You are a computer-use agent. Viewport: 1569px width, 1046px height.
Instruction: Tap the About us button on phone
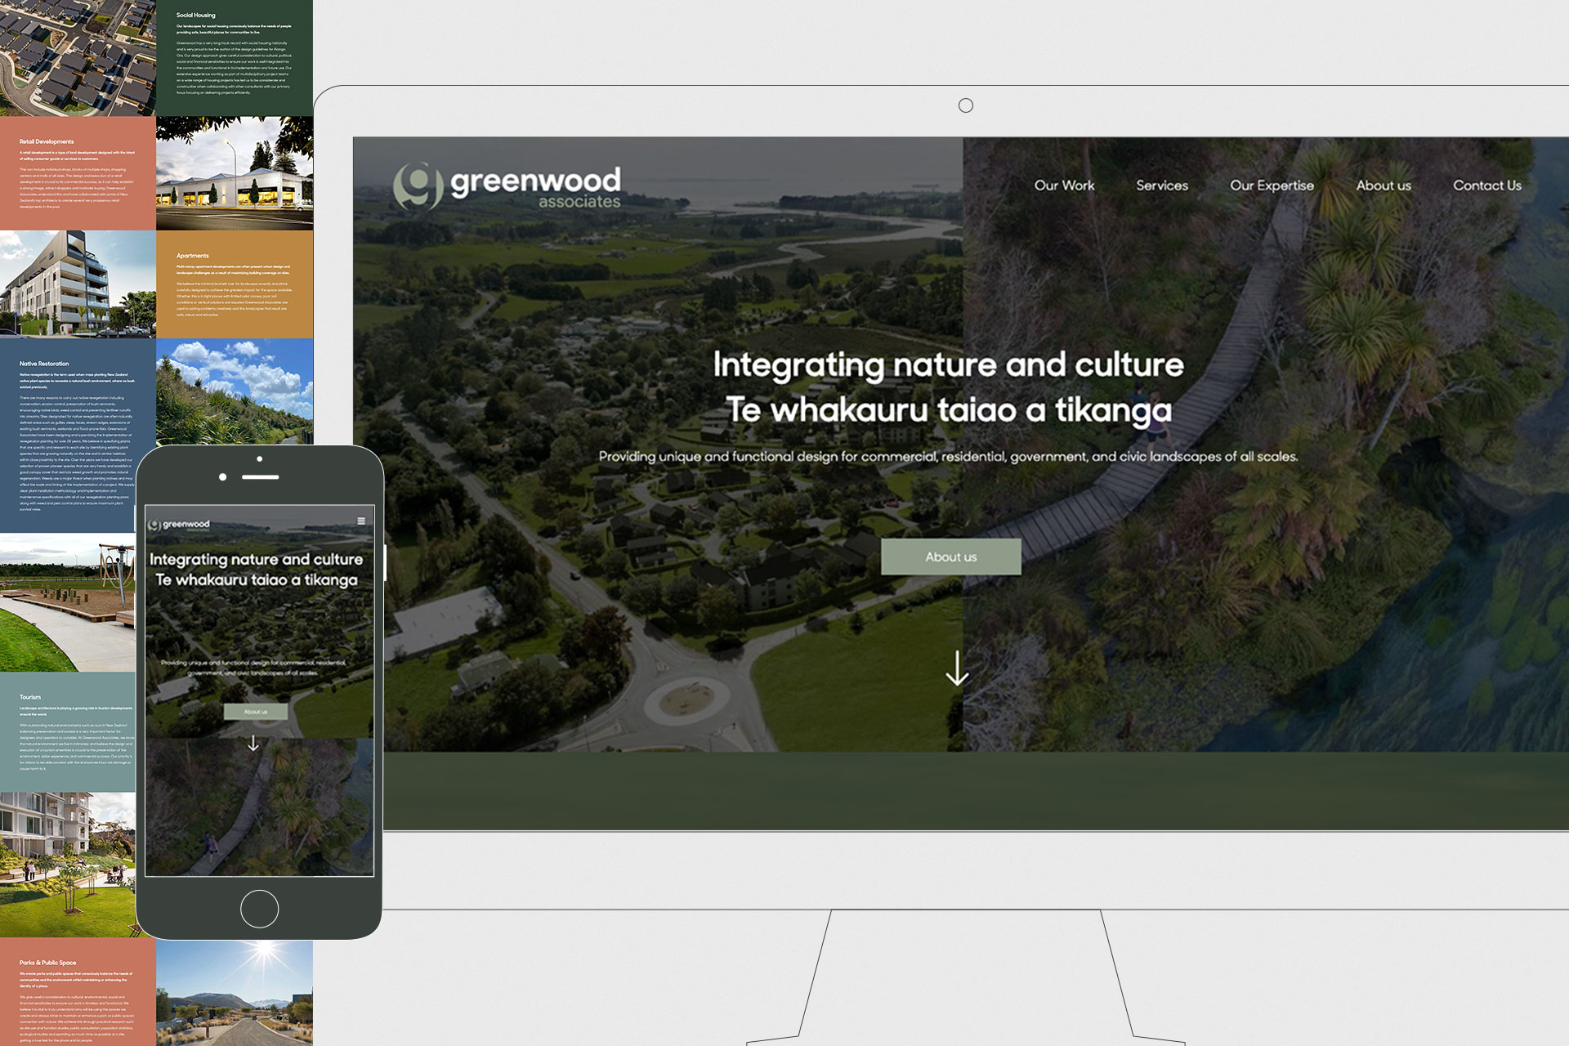click(256, 712)
